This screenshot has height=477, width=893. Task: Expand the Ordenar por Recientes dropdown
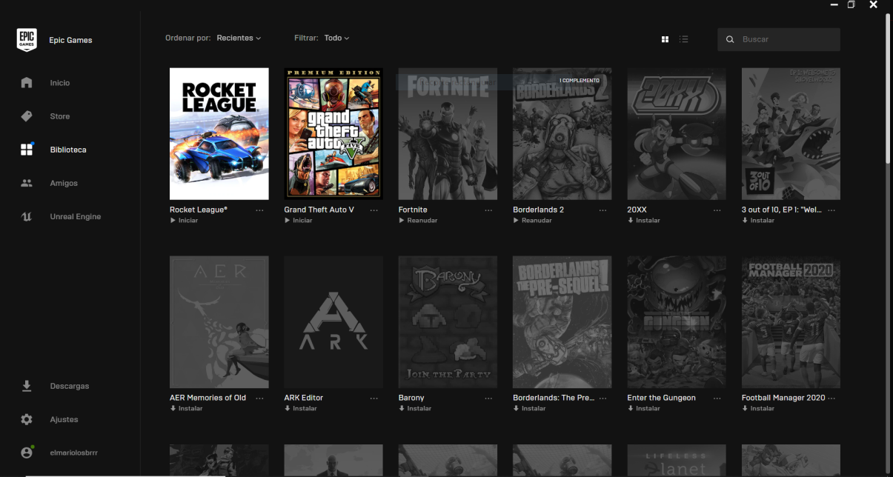pos(239,38)
